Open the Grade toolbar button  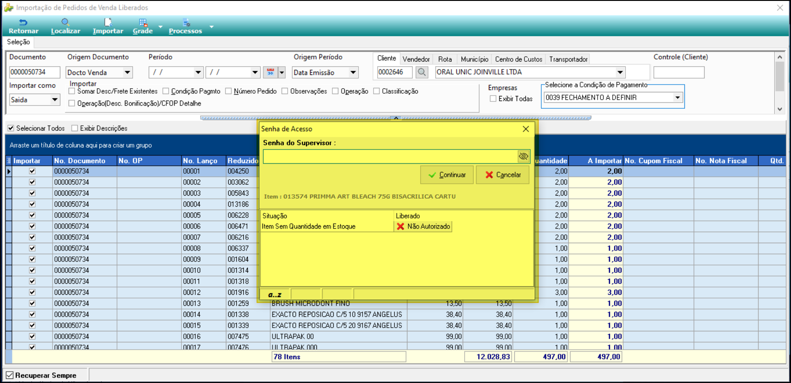tap(143, 27)
